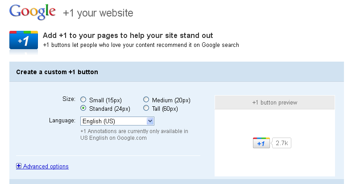Click the plus icon beside Advanced options
The height and width of the screenshot is (184, 352).
(x=19, y=166)
